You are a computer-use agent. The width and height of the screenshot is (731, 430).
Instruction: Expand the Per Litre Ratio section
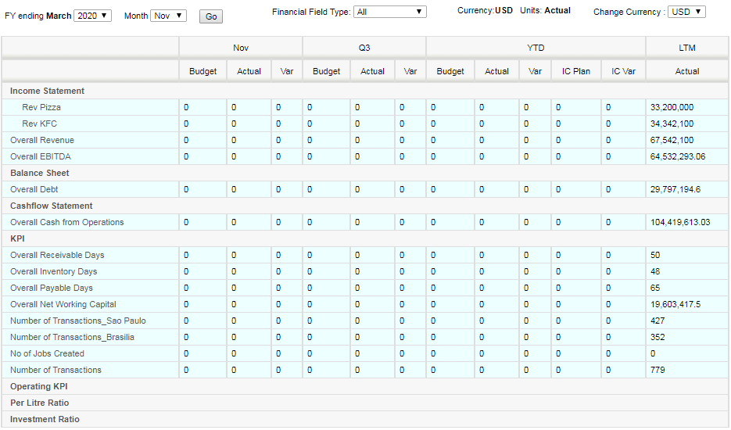click(40, 403)
